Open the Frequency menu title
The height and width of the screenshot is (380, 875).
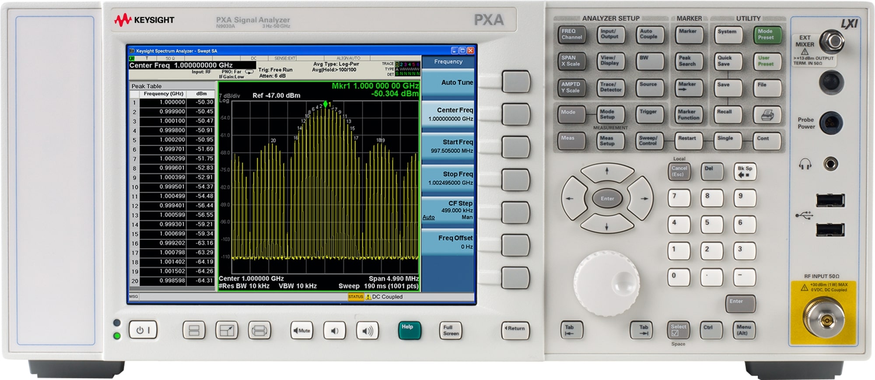pyautogui.click(x=448, y=62)
